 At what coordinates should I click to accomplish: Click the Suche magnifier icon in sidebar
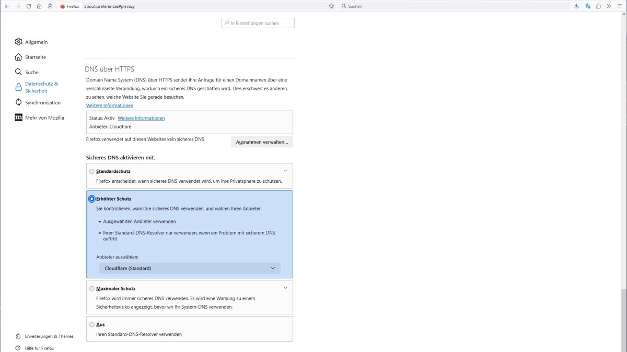(19, 72)
